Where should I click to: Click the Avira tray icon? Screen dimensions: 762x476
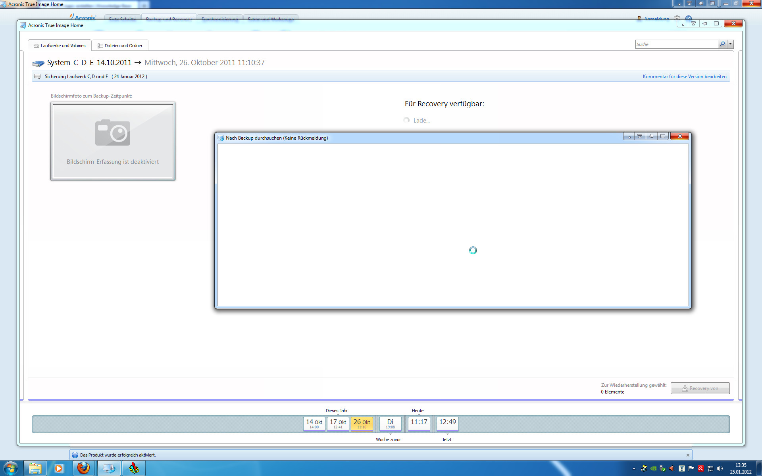[701, 468]
